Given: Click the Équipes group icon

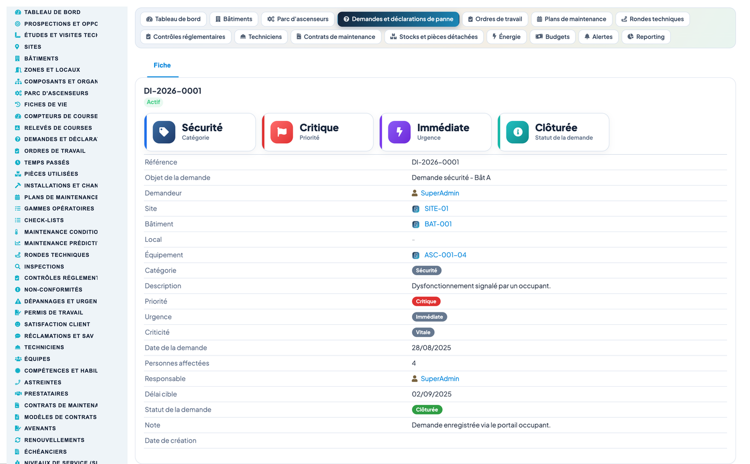Looking at the screenshot, I should tap(18, 359).
